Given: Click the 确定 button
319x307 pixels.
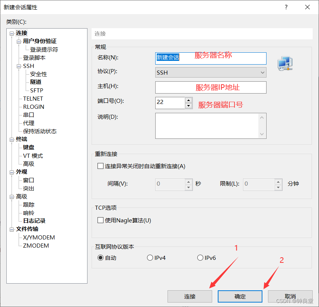Looking at the screenshot, I should (x=240, y=296).
